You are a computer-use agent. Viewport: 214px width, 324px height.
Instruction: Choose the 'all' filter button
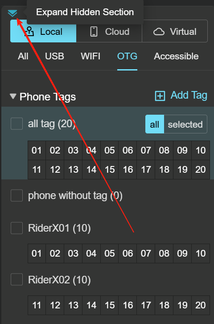point(155,124)
